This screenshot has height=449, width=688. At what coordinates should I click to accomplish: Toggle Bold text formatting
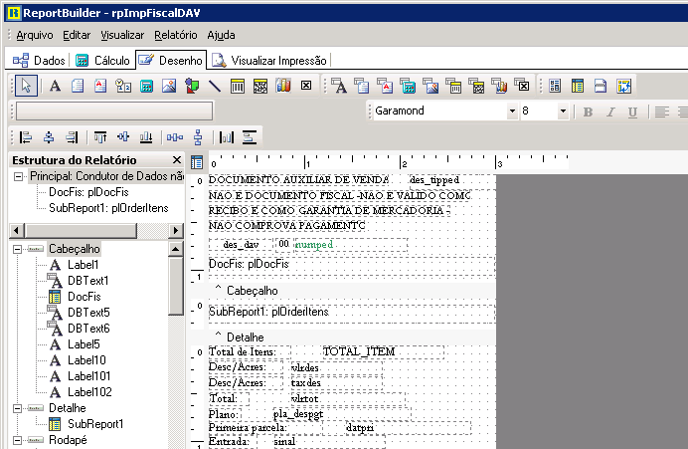(x=588, y=112)
